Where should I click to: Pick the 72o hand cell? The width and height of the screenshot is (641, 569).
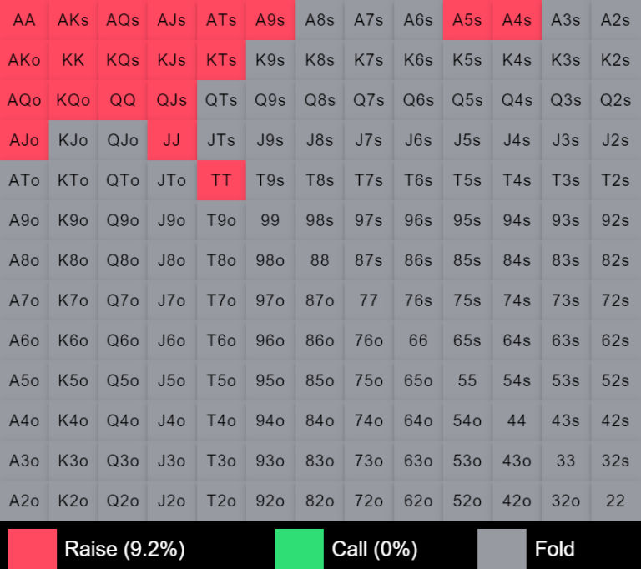[369, 501]
